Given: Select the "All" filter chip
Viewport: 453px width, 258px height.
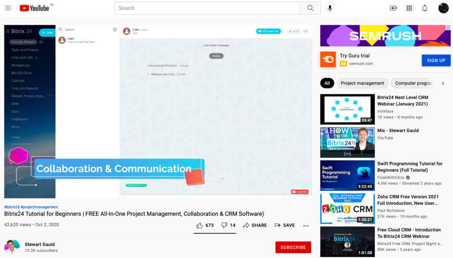Looking at the screenshot, I should tap(327, 83).
